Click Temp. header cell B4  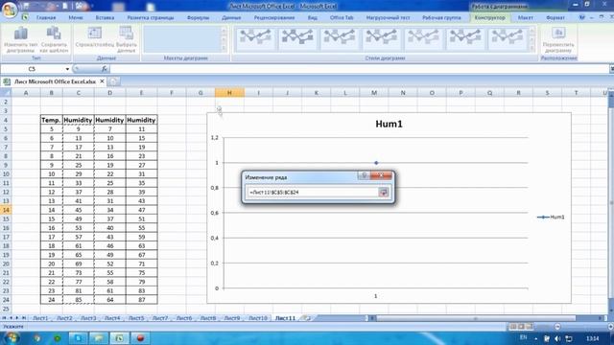[51, 120]
